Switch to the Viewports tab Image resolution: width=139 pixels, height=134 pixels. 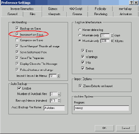tap(54, 14)
